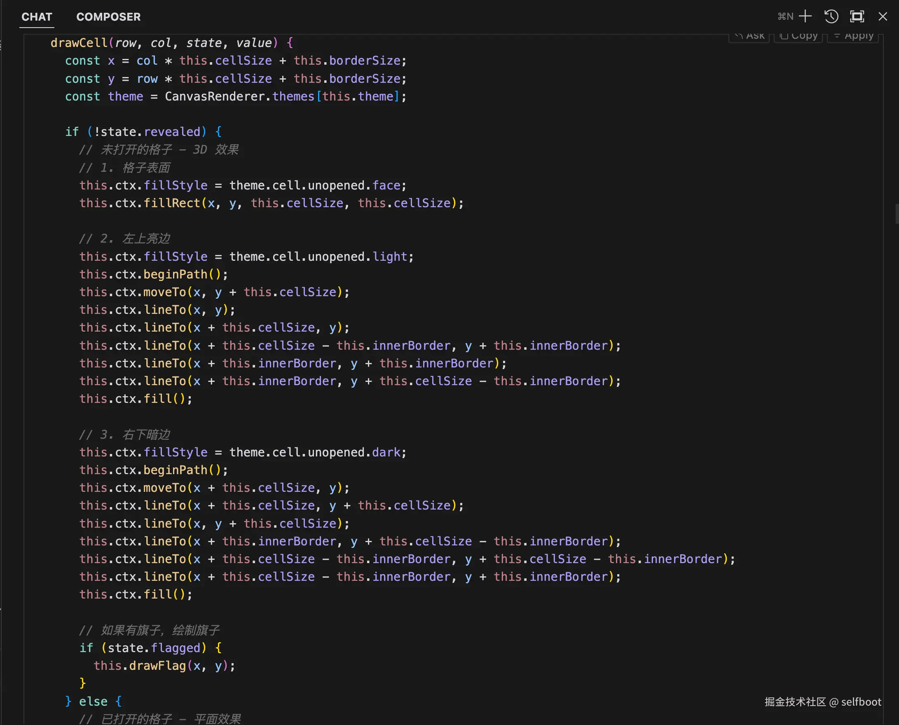Start a new chat with plus icon

[x=805, y=17]
